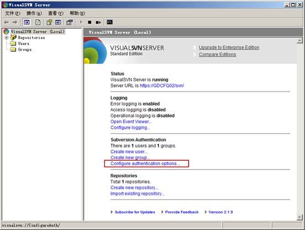305x230 pixels.
Task: Open the command prompt toolbar icon
Action: (x=110, y=22)
